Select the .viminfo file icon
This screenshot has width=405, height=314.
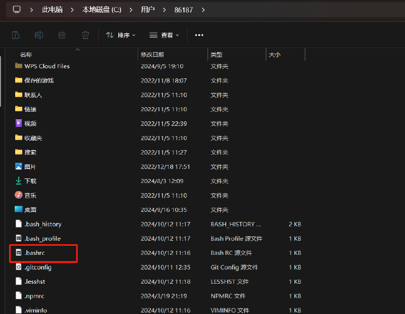pos(19,310)
